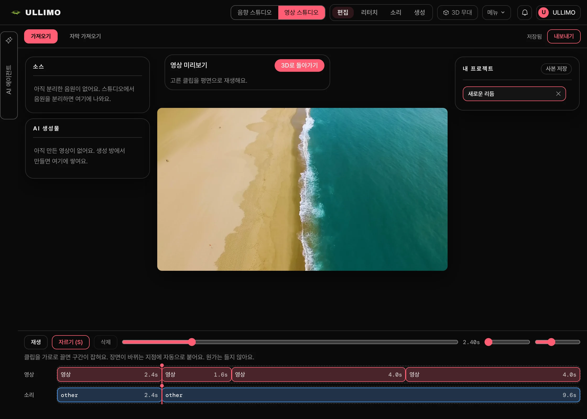Click the 소스 panel heading

[39, 67]
